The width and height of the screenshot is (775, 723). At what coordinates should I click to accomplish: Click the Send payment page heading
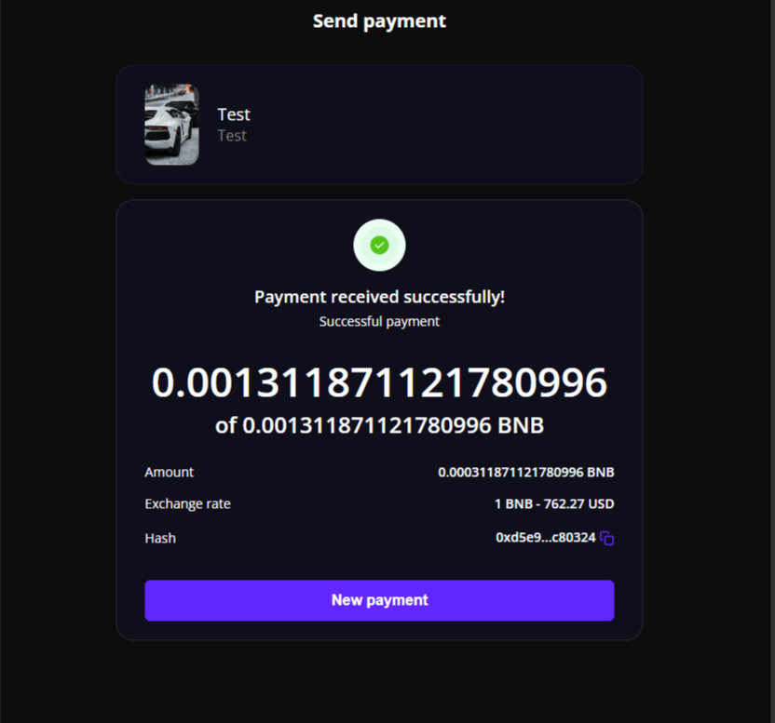379,21
